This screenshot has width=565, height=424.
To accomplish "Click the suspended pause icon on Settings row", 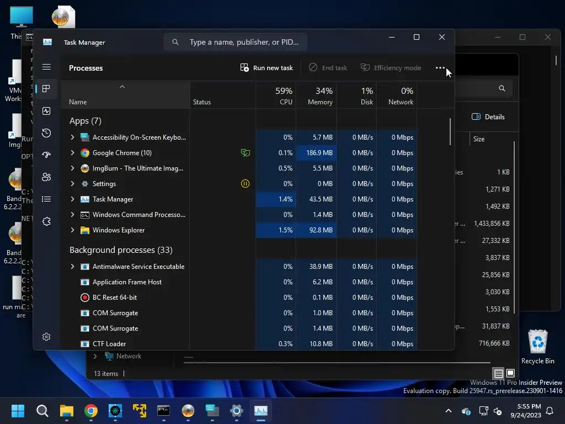I will (245, 184).
